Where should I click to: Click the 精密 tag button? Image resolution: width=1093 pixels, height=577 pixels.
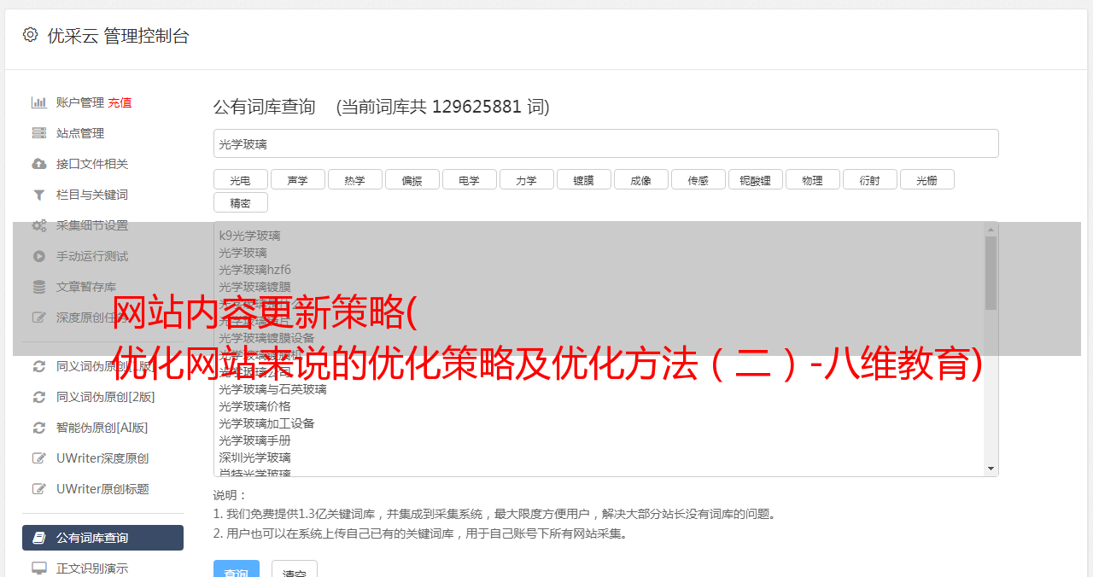coord(241,202)
